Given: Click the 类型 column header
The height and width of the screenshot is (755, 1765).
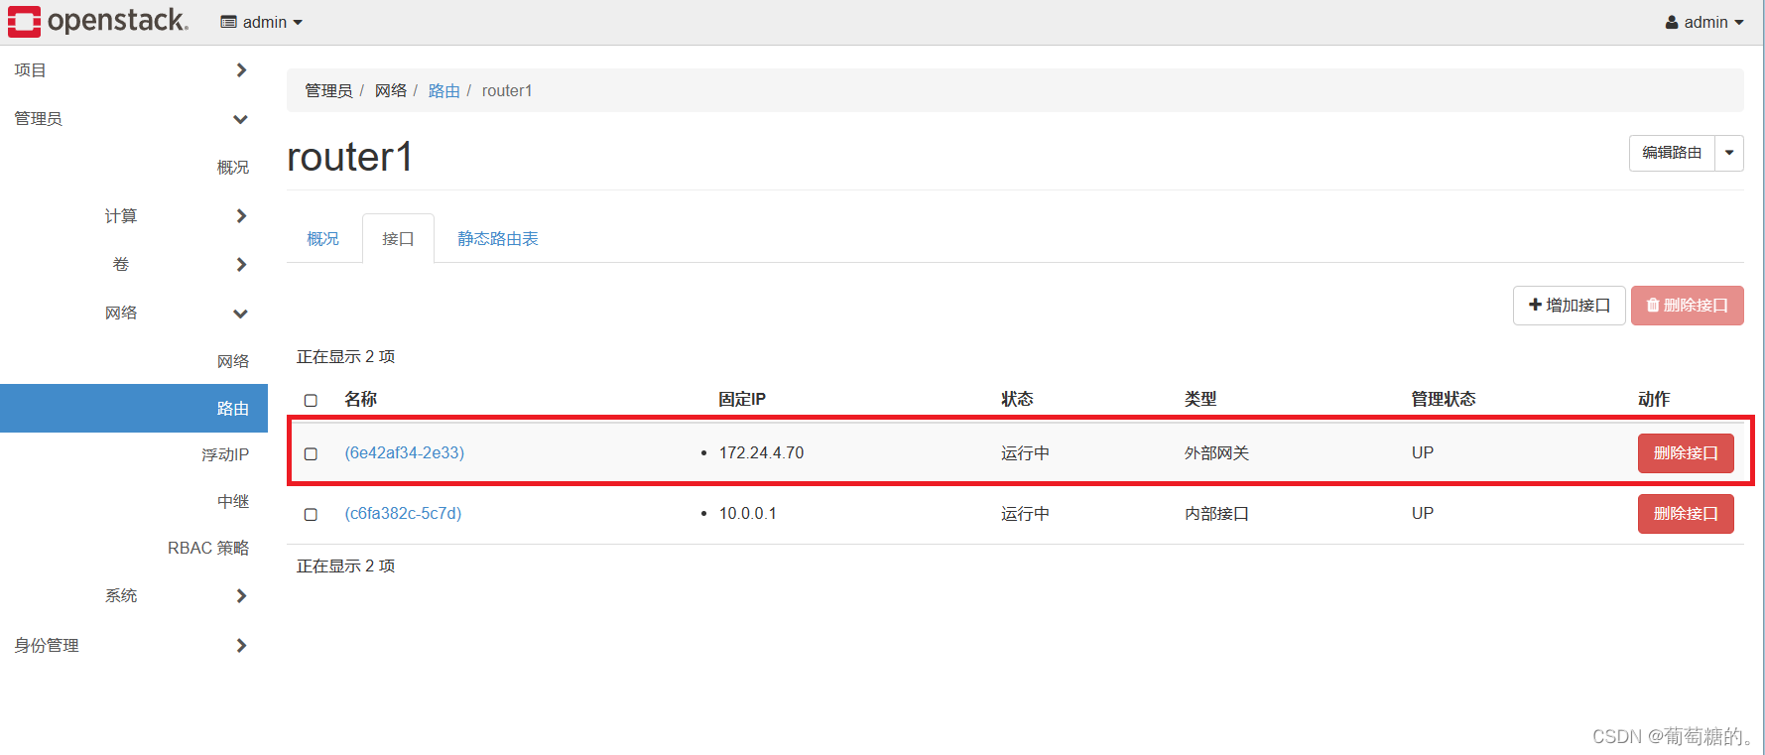Looking at the screenshot, I should 1200,399.
